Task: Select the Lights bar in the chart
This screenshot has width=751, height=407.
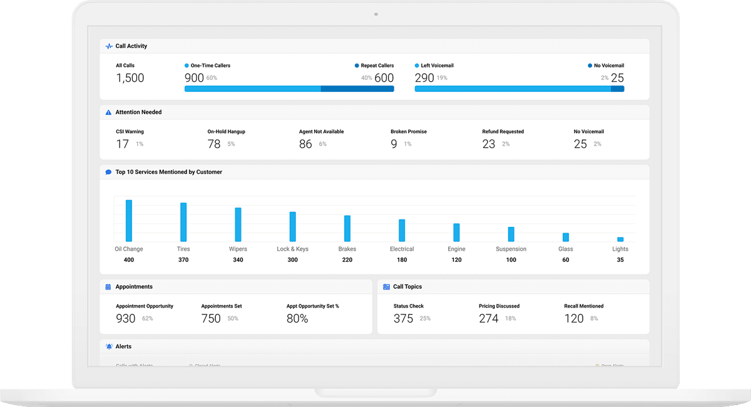Action: 620,239
